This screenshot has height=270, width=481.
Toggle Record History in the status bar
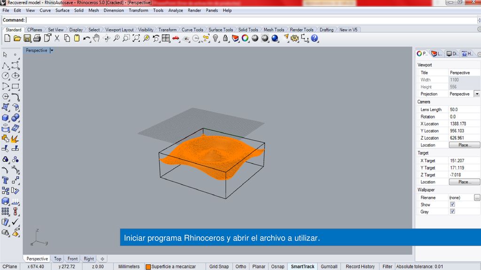click(360, 267)
